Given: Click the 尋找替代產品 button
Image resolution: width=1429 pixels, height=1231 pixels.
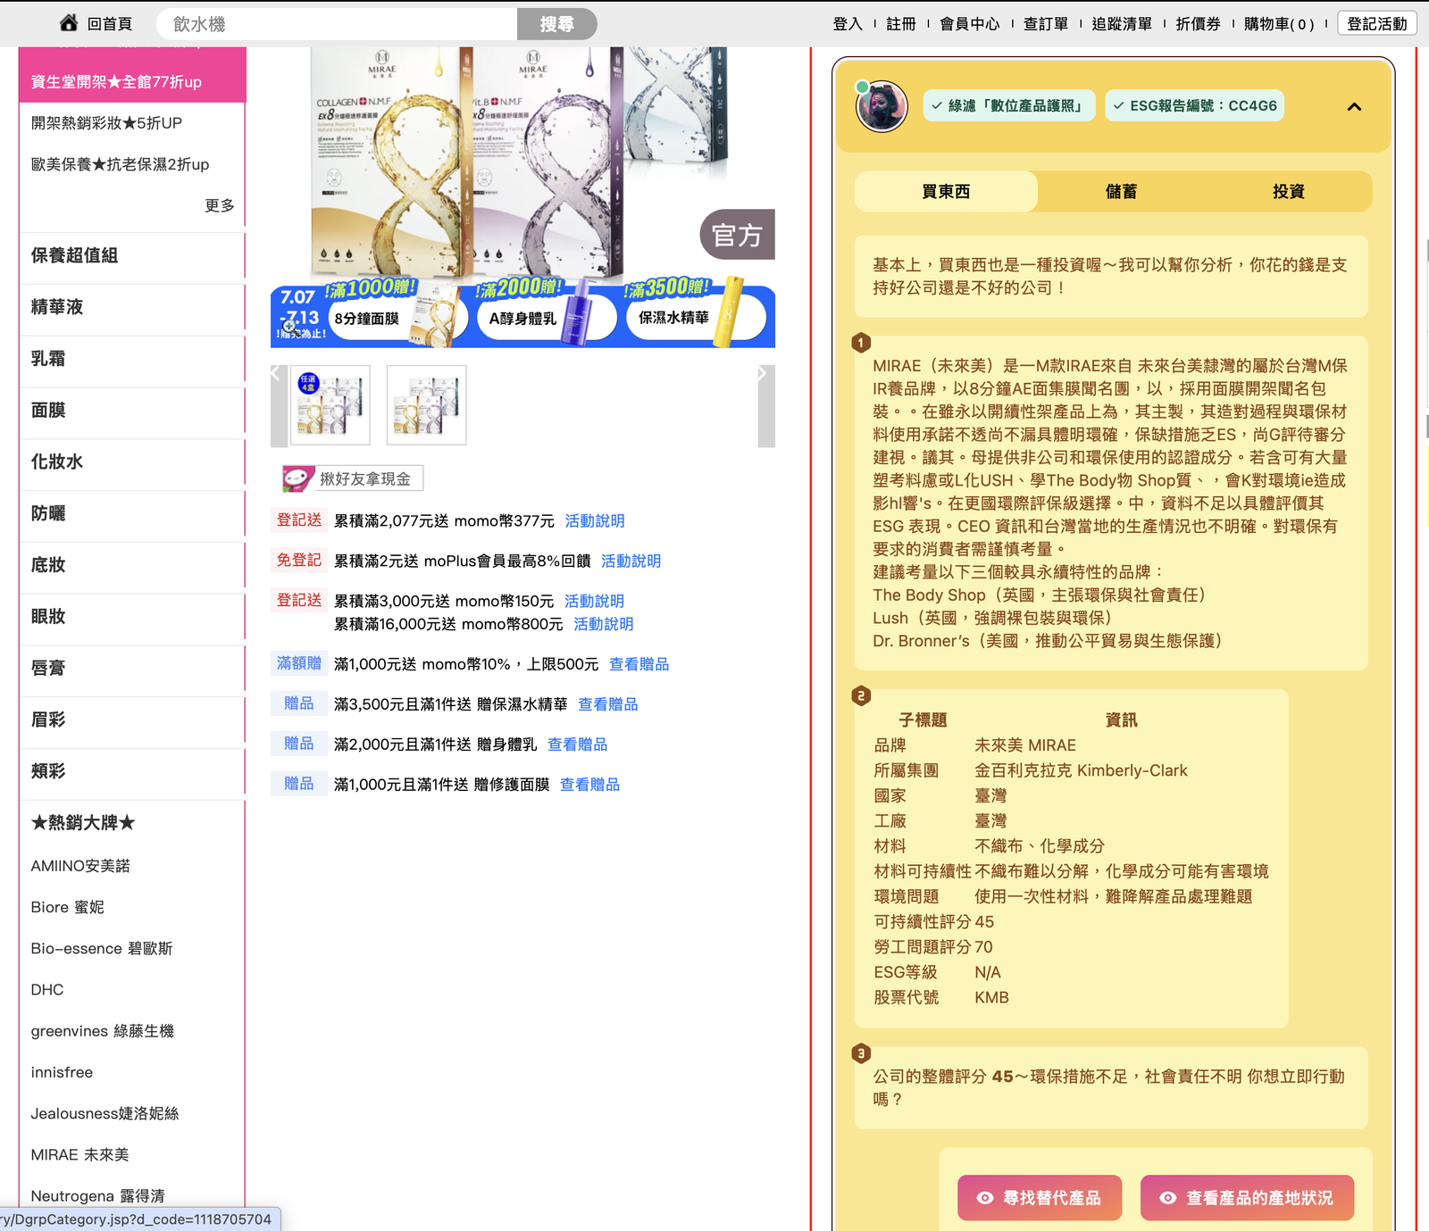Looking at the screenshot, I should coord(1040,1198).
